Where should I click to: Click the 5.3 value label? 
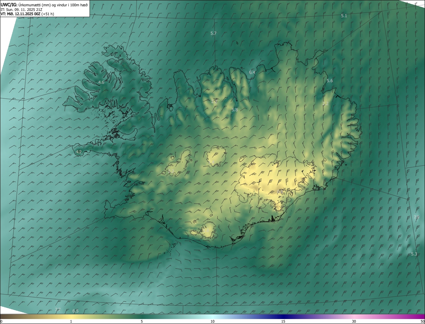pos(414,254)
